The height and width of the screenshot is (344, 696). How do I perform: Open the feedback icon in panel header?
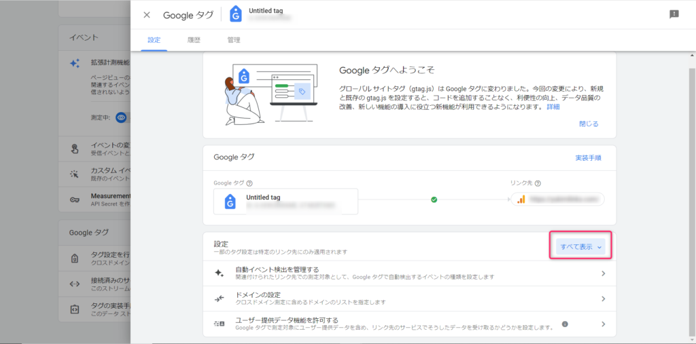click(674, 14)
